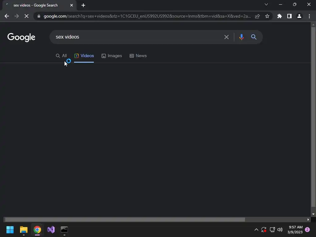316x237 pixels.
Task: Select the Videos results tab
Action: point(84,56)
